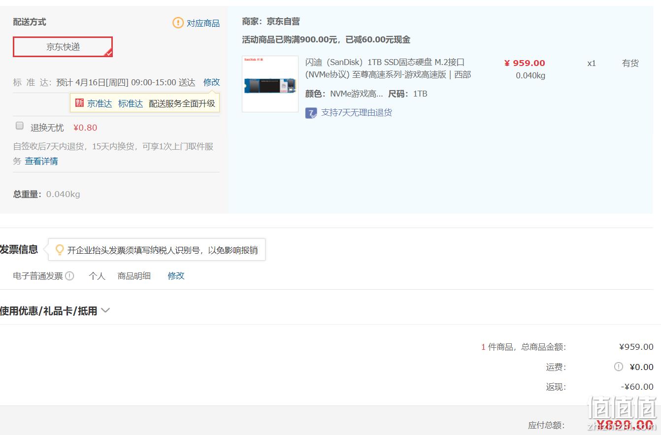The image size is (661, 435).
Task: Open the 对应商品 link
Action: point(203,23)
